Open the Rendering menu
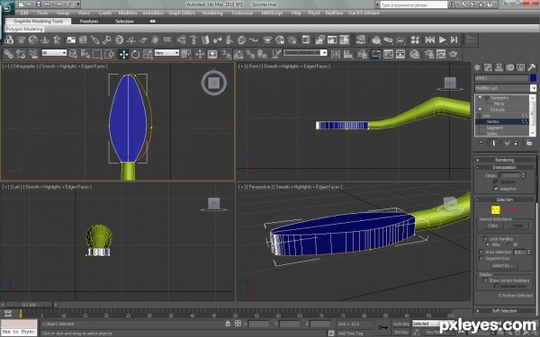This screenshot has height=337, width=540. tap(212, 13)
